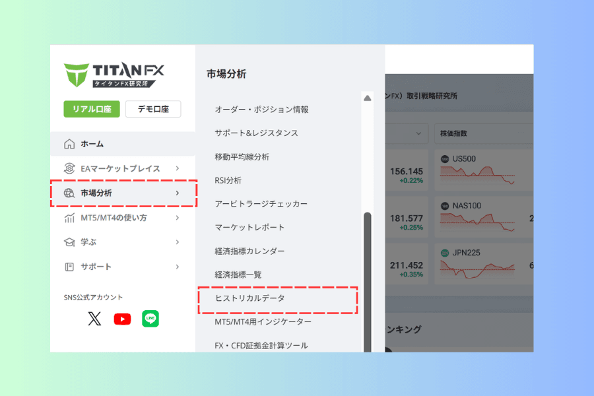Viewport: 594px width, 396px height.
Task: Open the dropdown chevron left of 株価指数
Action: [x=418, y=133]
